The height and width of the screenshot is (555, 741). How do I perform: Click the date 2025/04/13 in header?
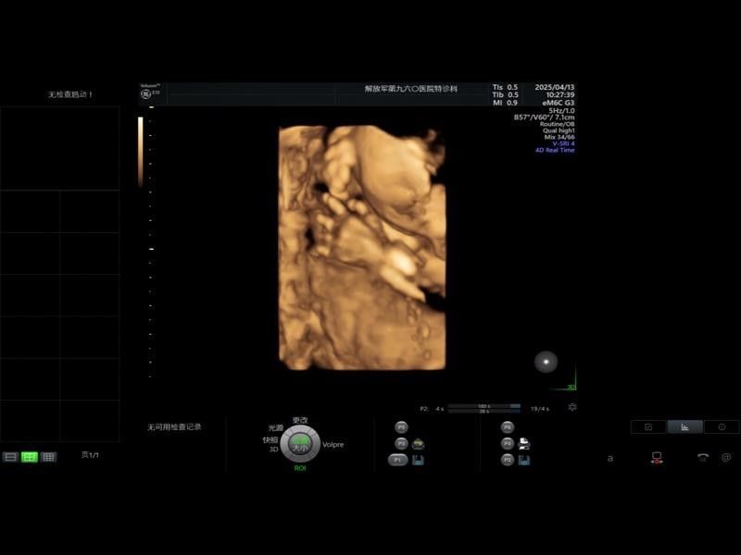(554, 87)
